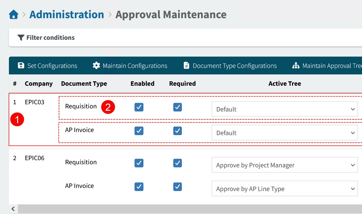The image size is (362, 214).
Task: Click the AP Invoice label under EPIC03
Action: 79,130
